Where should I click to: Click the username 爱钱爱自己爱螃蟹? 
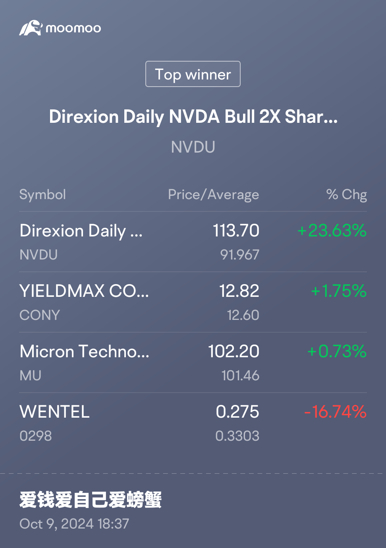(x=91, y=500)
